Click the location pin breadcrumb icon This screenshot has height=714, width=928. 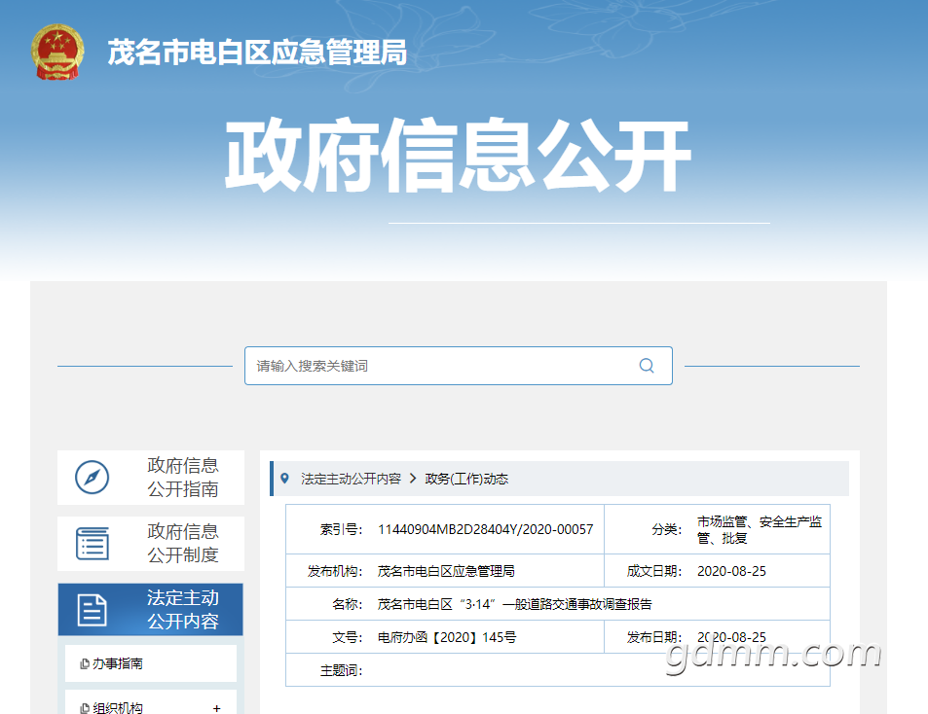click(x=284, y=479)
